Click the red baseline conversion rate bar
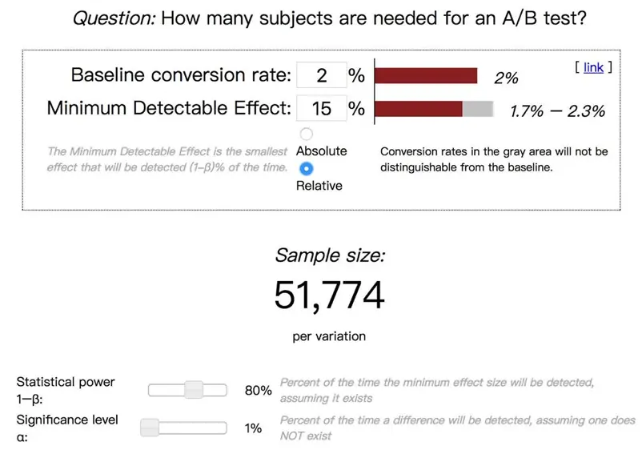Viewport: 642px width, 458px height. pyautogui.click(x=426, y=76)
